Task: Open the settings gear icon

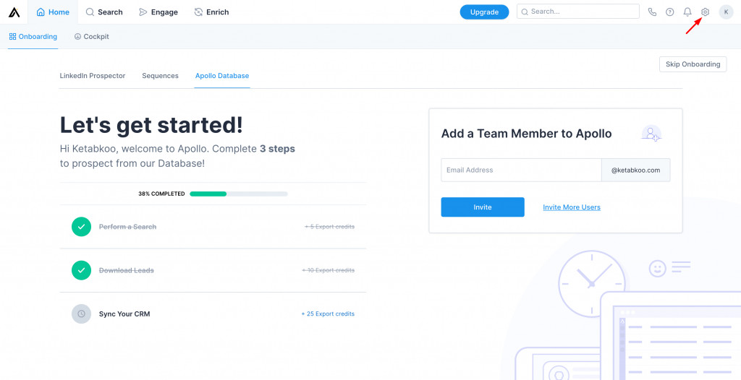Action: 705,12
